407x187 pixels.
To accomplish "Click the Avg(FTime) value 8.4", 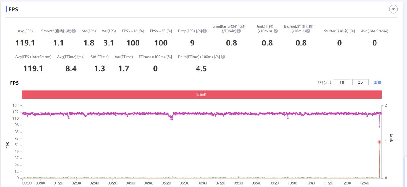I will [71, 69].
